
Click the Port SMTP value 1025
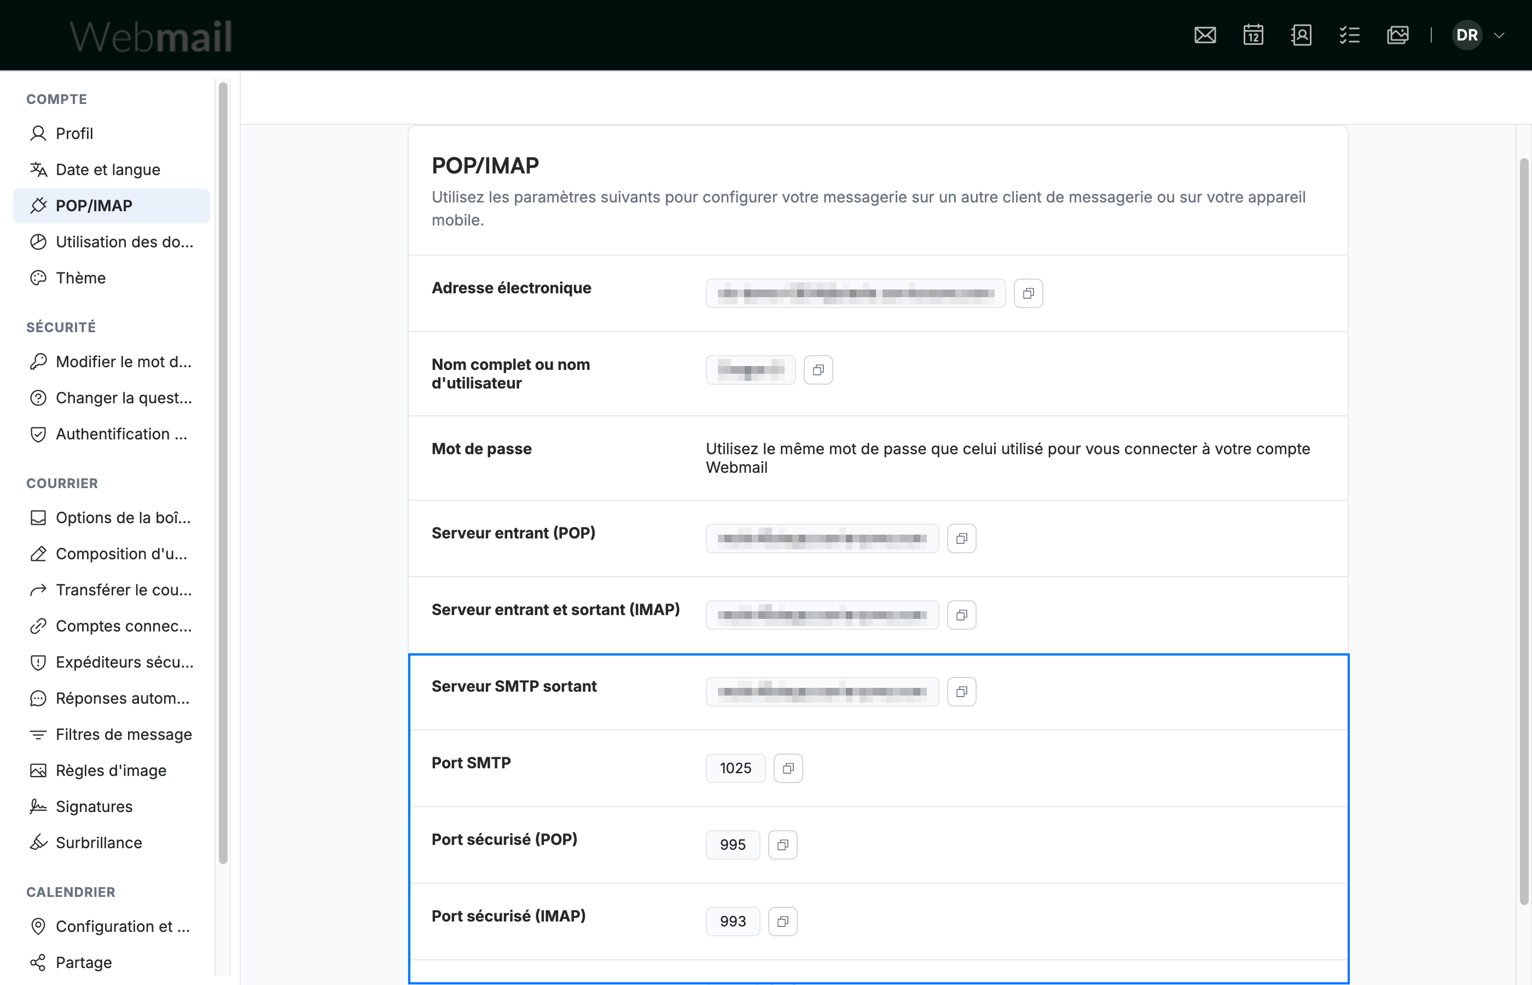pyautogui.click(x=735, y=768)
